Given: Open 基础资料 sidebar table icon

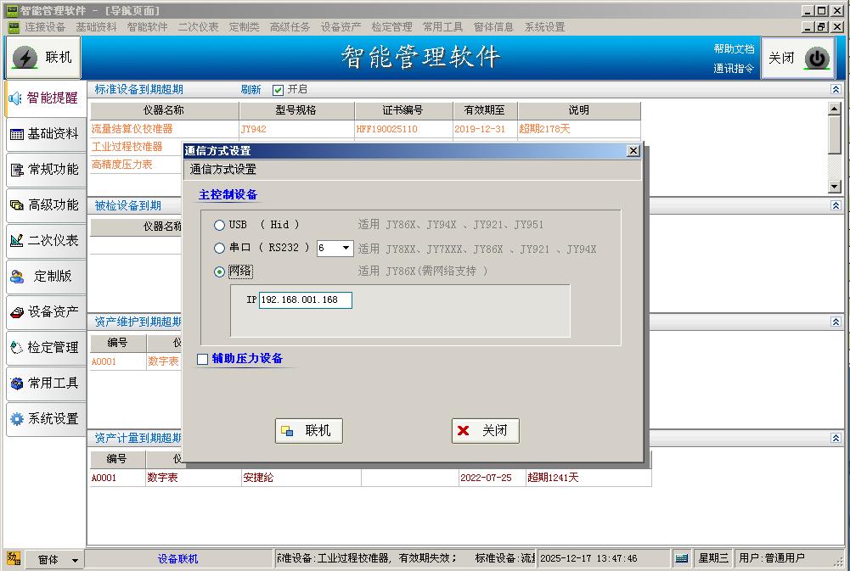Looking at the screenshot, I should pos(16,134).
